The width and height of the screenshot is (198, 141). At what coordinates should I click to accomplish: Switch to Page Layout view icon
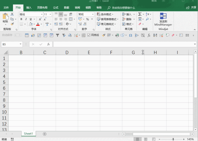tap(145, 139)
